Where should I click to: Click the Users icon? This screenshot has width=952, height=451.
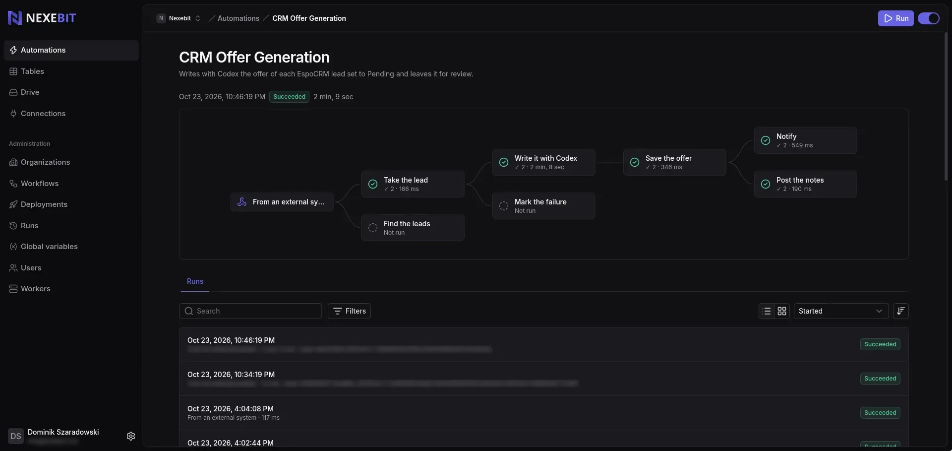[13, 268]
